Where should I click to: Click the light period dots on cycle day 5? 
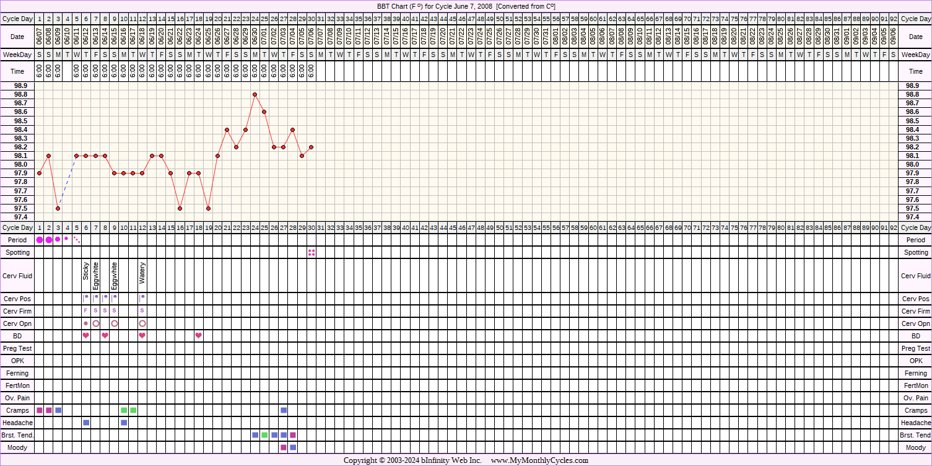coord(77,239)
